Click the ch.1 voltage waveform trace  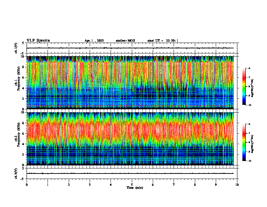[x=130, y=48]
